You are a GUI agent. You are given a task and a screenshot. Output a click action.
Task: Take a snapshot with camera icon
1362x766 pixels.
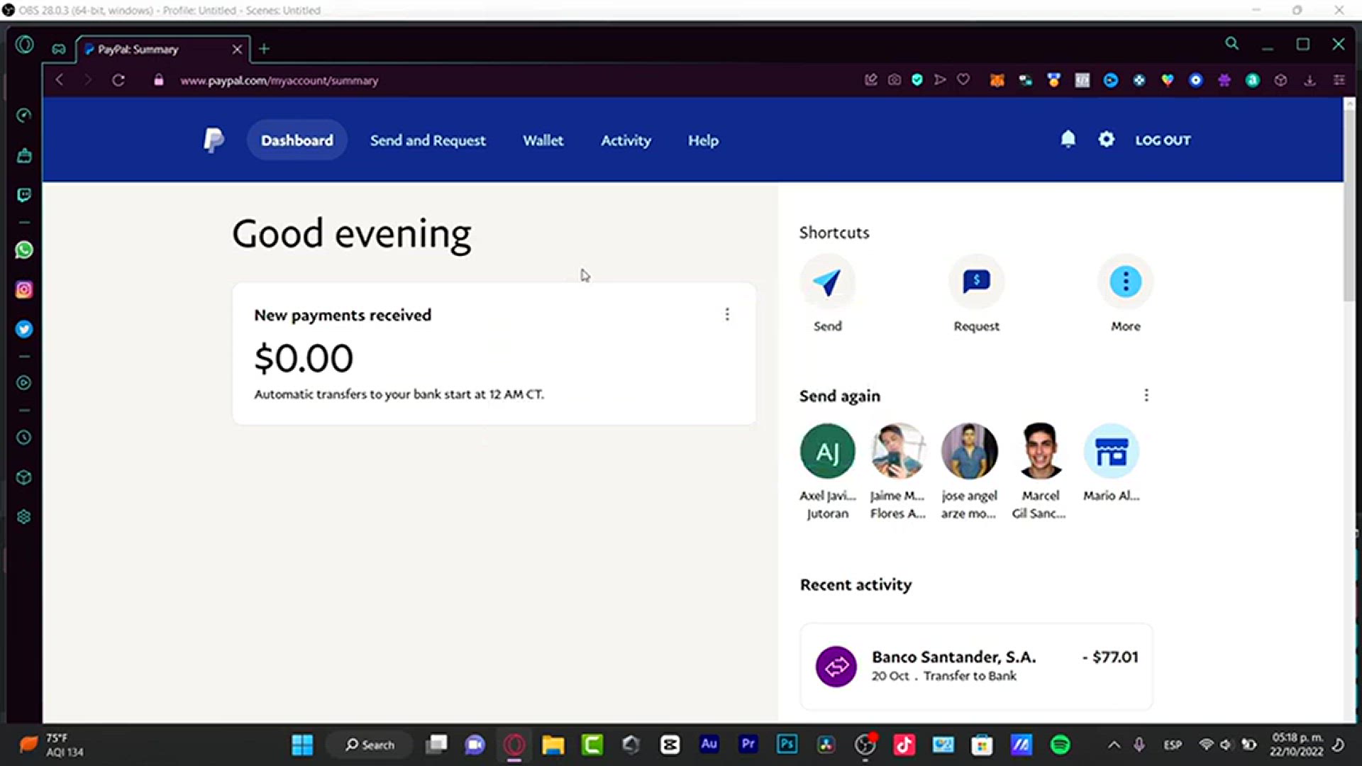click(895, 79)
